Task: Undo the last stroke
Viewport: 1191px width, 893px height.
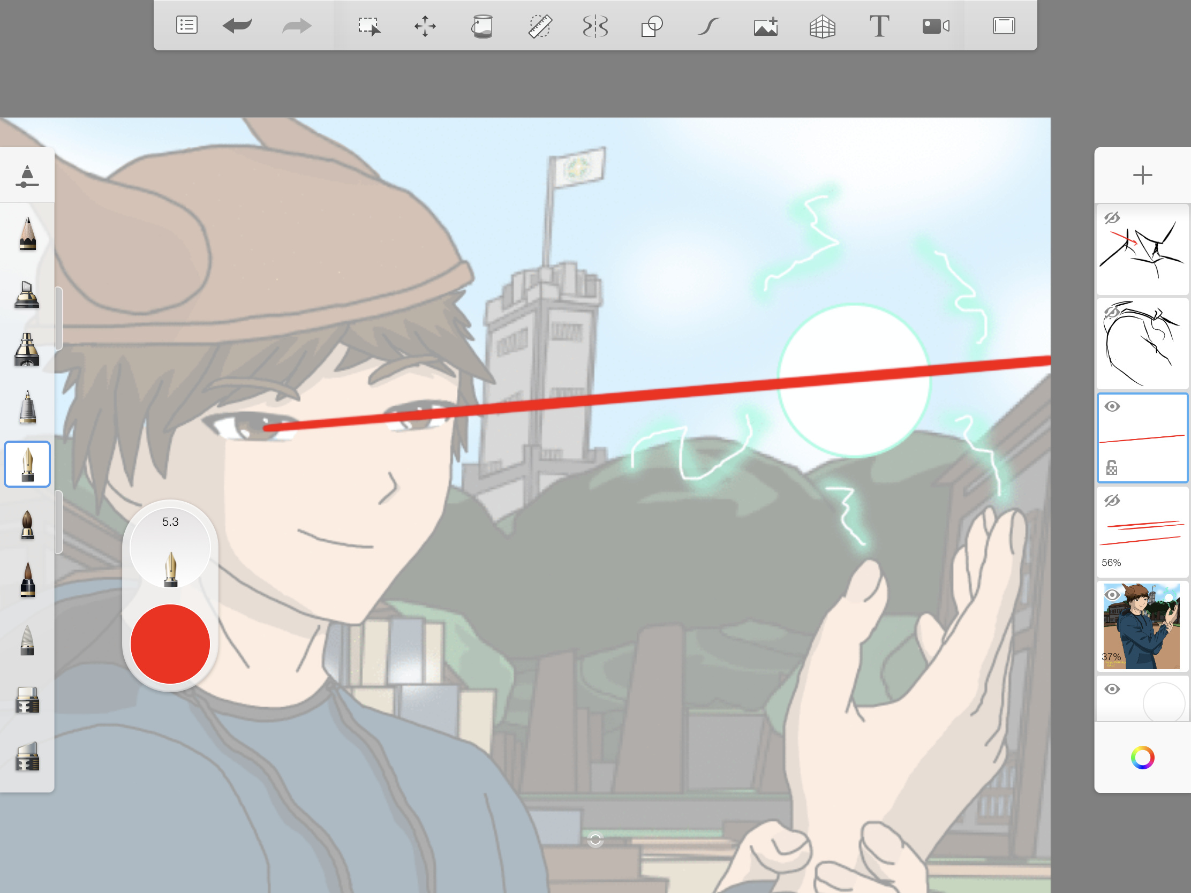Action: pyautogui.click(x=237, y=25)
